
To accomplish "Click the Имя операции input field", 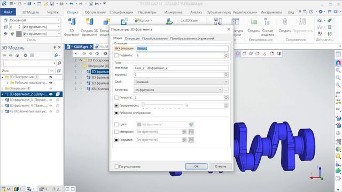I will 182,49.
